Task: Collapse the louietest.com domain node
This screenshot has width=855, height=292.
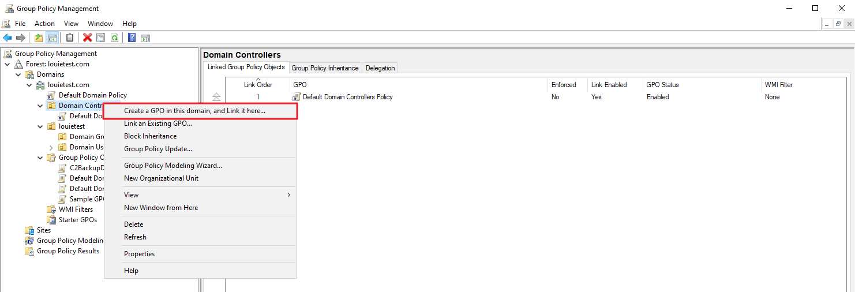Action: (29, 85)
